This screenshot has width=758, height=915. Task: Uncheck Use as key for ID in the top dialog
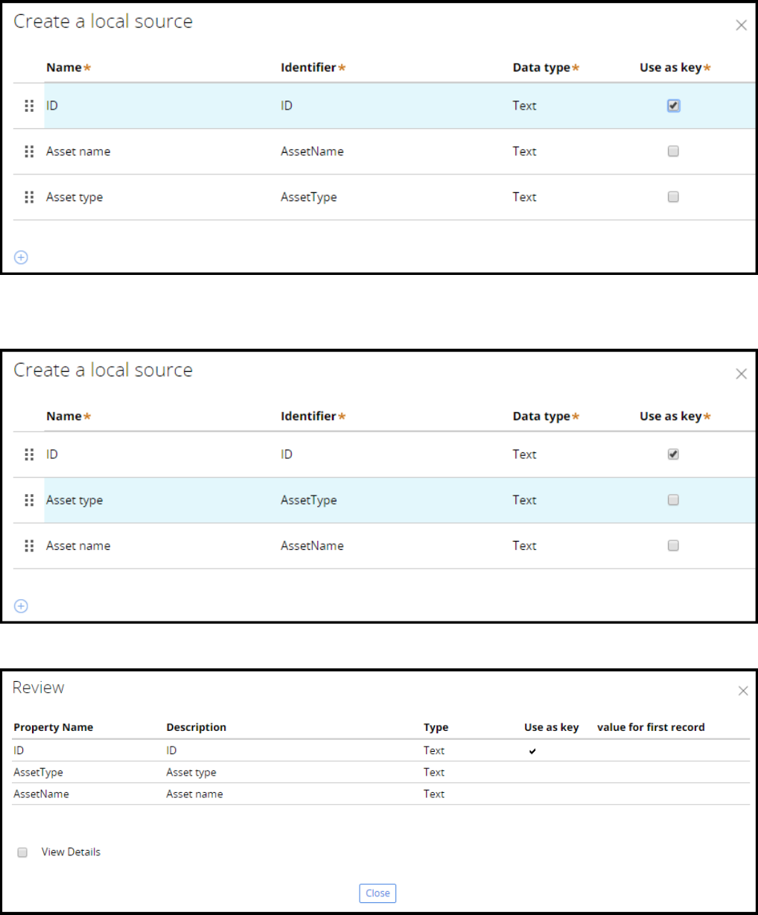point(673,106)
